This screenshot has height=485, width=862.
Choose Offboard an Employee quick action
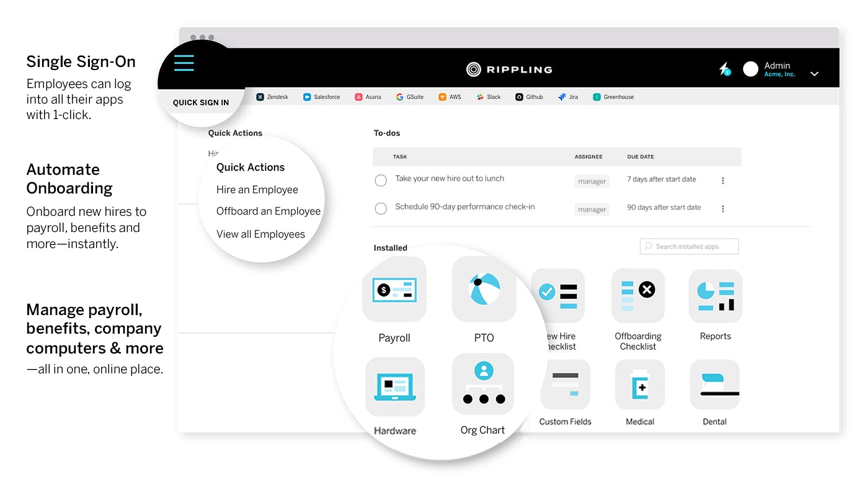click(x=269, y=211)
